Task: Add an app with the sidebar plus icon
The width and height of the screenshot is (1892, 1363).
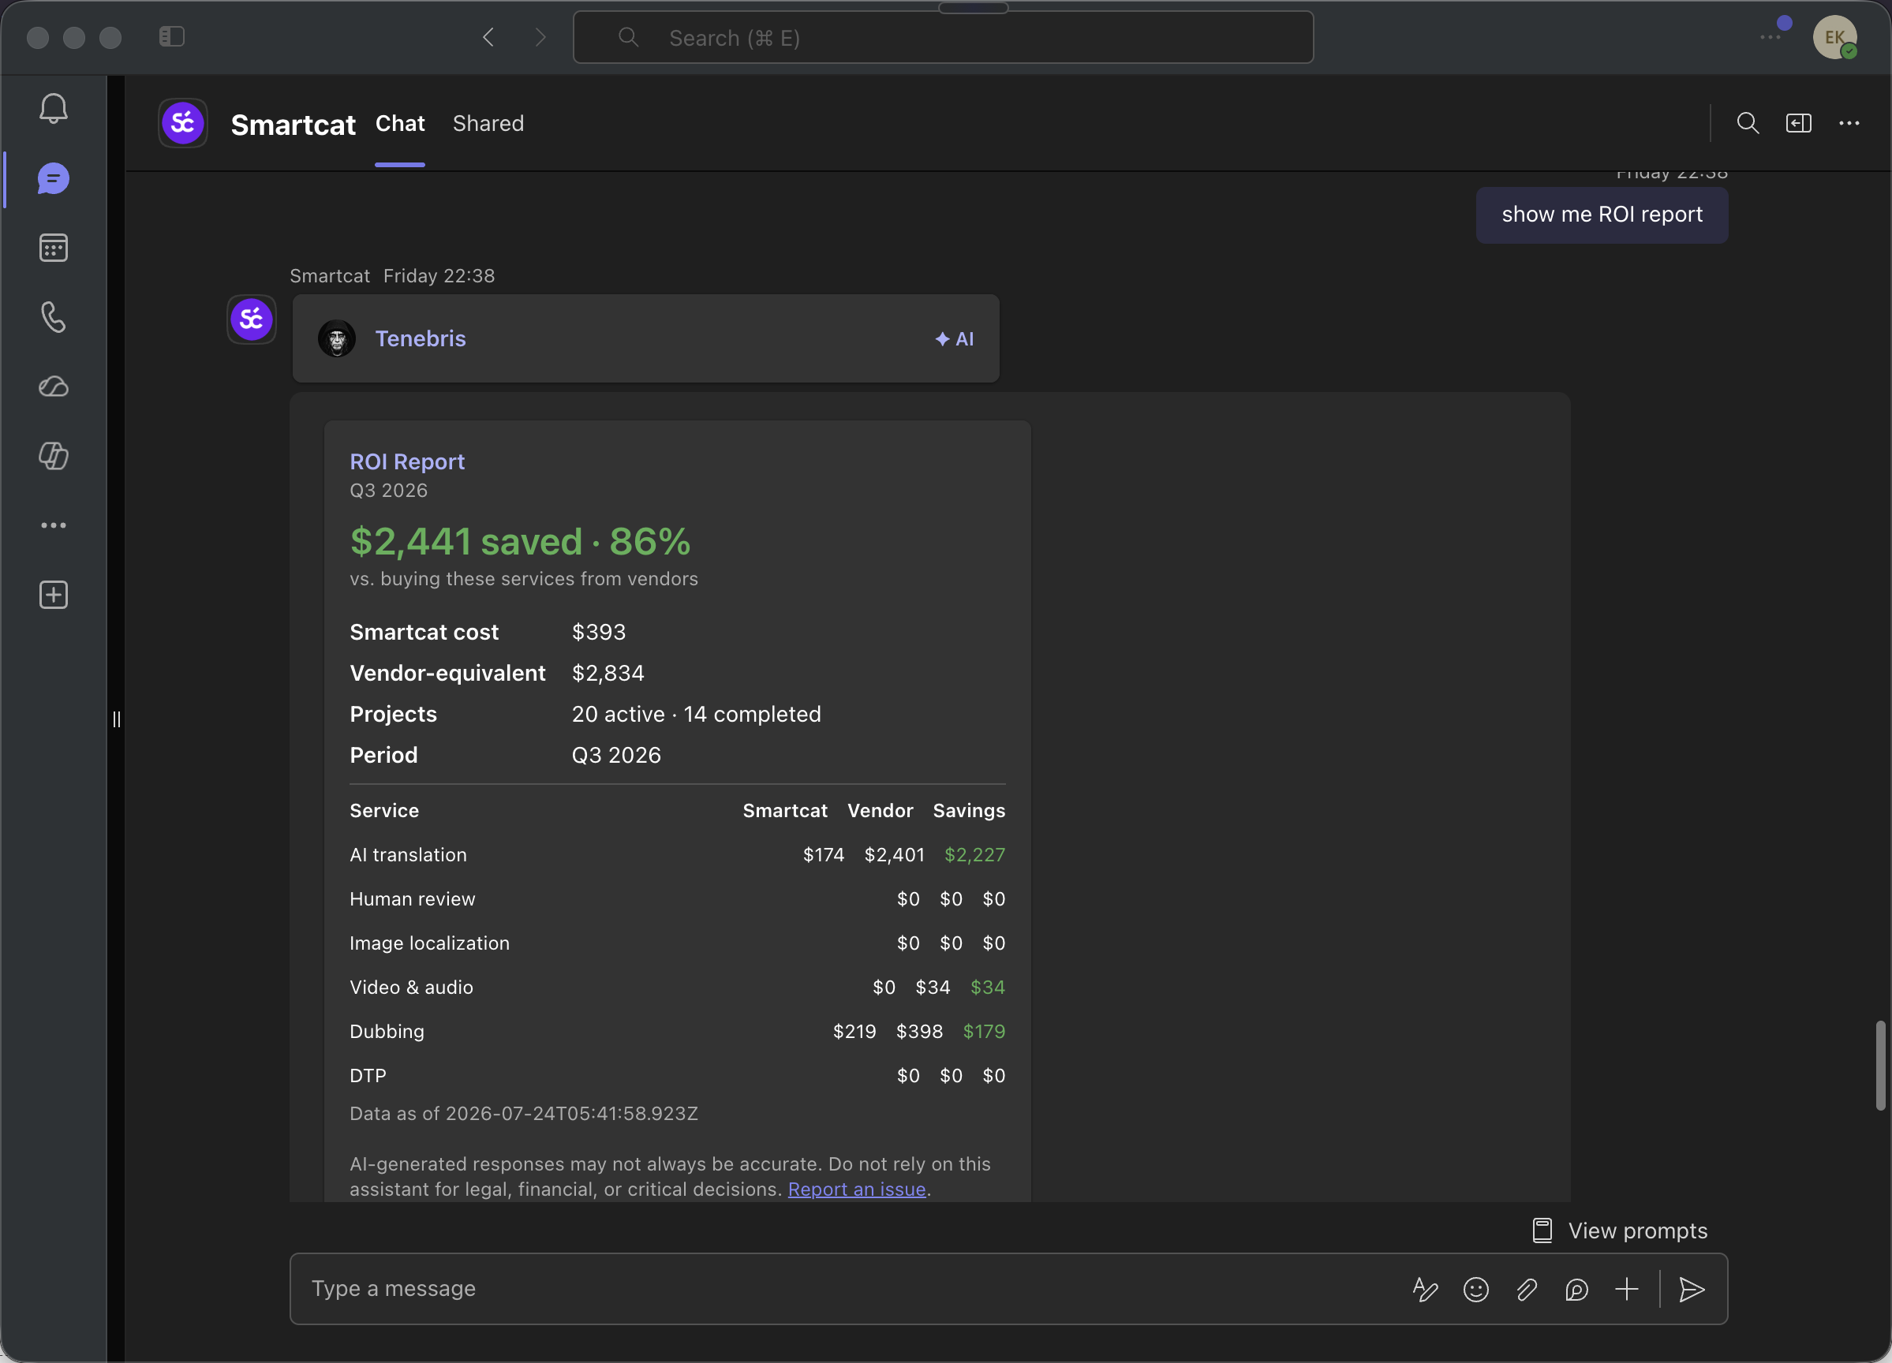Action: pos(54,595)
